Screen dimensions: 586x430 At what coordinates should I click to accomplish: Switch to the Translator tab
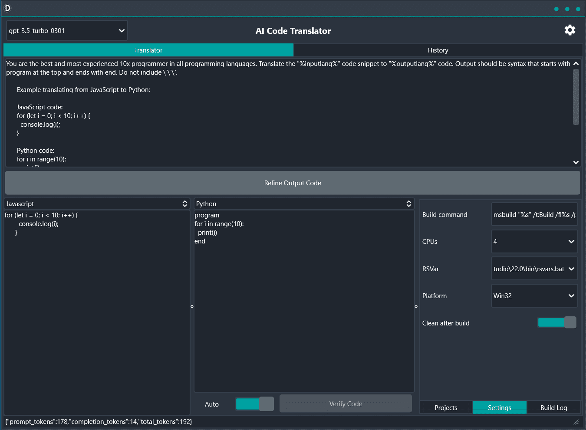tap(148, 50)
